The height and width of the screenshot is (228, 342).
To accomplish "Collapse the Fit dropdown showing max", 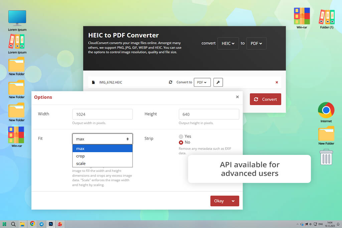I will (x=102, y=139).
